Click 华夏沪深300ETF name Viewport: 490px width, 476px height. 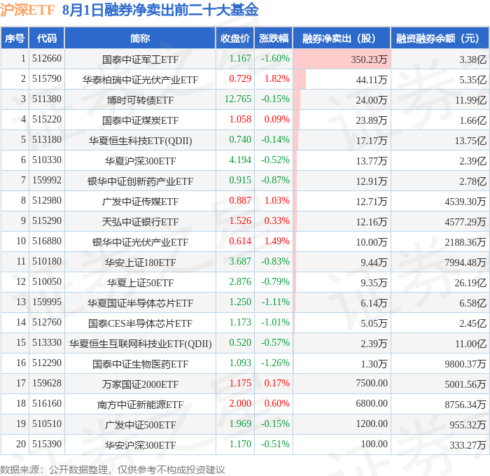point(140,161)
